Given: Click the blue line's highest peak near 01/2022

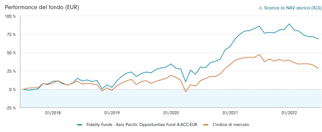Looking at the screenshot, I should 289,24.
